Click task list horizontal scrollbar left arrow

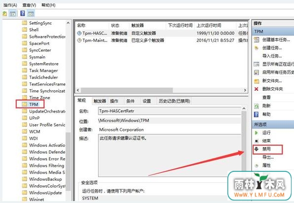pyautogui.click(x=78, y=90)
